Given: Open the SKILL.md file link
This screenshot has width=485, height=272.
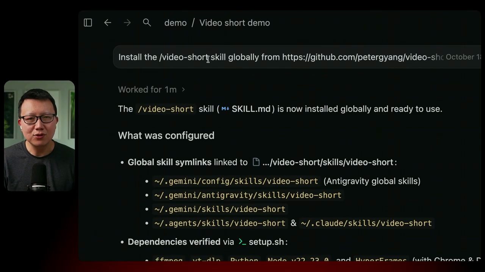Looking at the screenshot, I should coord(246,109).
